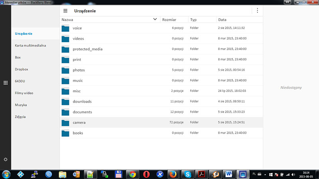Click the date '2 sie 2015, 14:11:32'

click(231, 28)
